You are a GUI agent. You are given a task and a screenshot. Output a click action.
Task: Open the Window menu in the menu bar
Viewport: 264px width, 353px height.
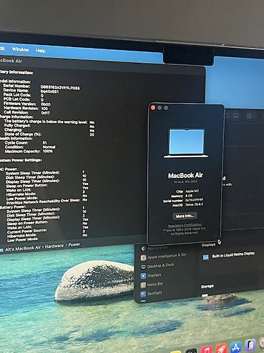tap(21, 49)
